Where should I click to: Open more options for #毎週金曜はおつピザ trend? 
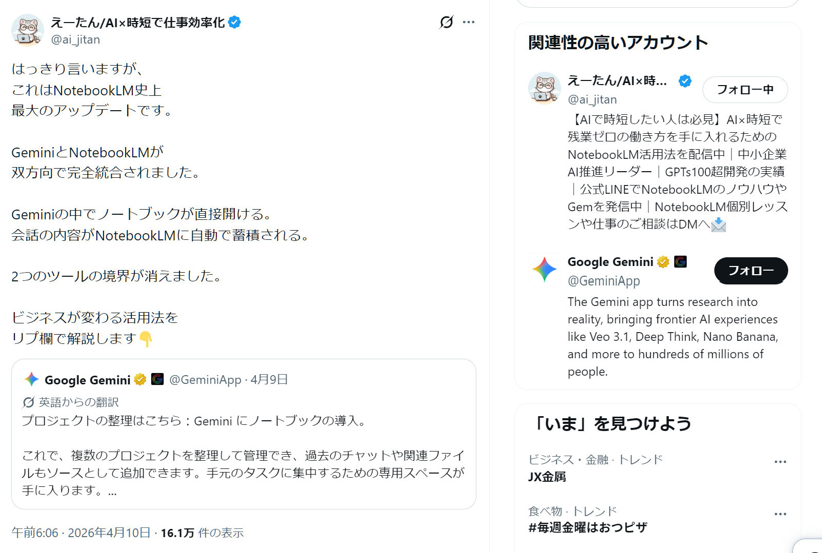(780, 514)
